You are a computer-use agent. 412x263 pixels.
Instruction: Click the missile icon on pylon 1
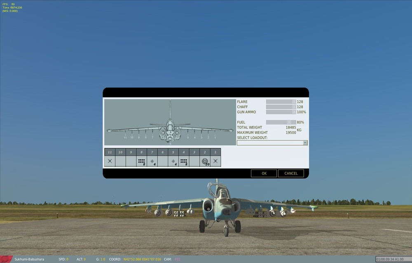click(215, 161)
